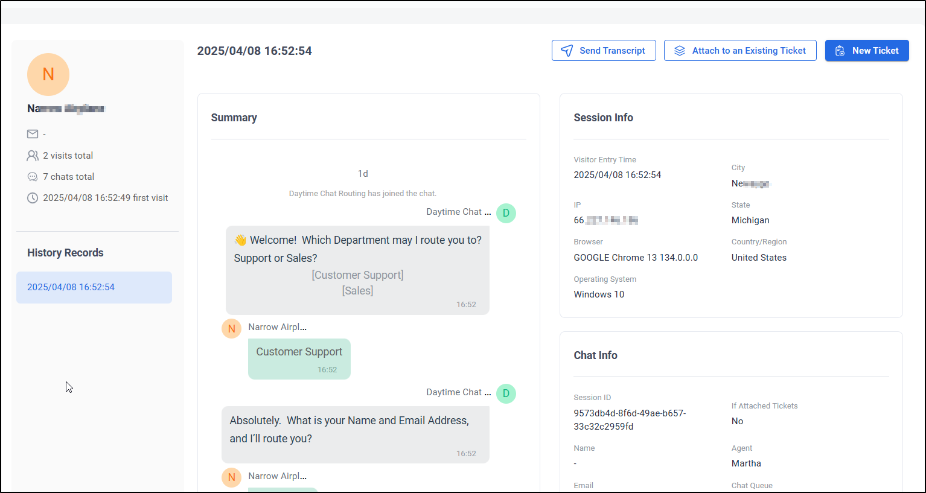
Task: Click the green D avatar above Absolutely message
Action: pyautogui.click(x=506, y=393)
